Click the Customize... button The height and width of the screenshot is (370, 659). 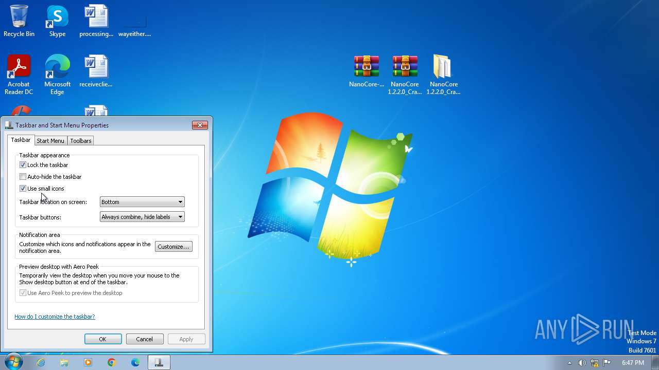[174, 247]
